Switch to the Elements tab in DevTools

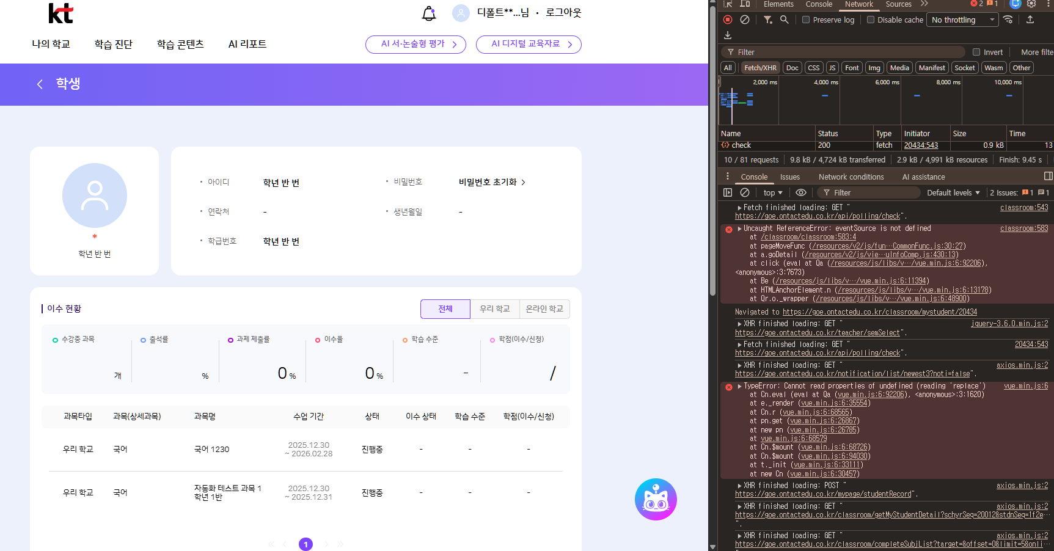click(x=778, y=4)
